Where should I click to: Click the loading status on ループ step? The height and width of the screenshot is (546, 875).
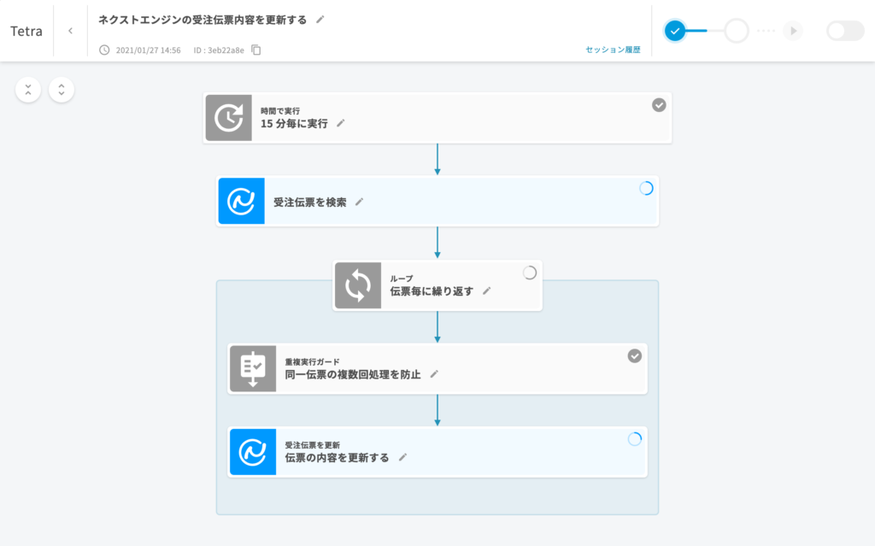pyautogui.click(x=530, y=273)
